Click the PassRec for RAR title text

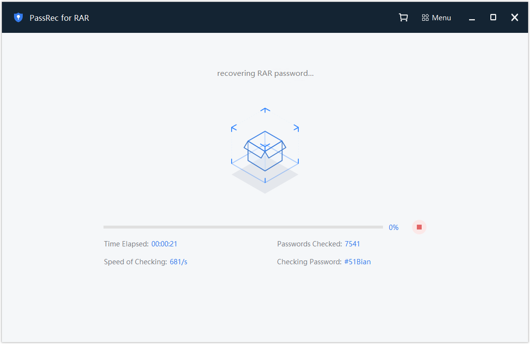coord(59,18)
